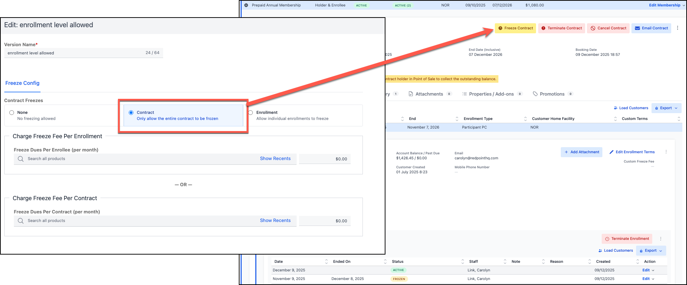
Task: Switch to the Attachments tab
Action: point(429,94)
